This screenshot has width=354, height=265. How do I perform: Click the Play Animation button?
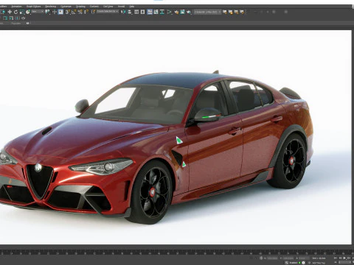[344, 258]
